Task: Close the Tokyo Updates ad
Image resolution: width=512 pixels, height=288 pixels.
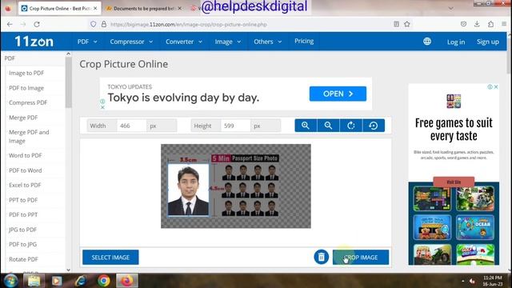Action: pyautogui.click(x=102, y=107)
